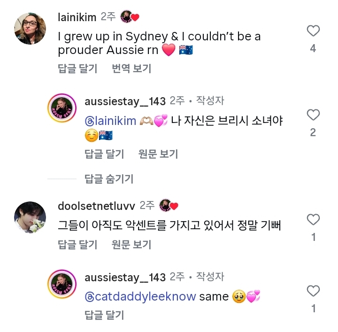The image size is (338, 332).
Task: Open Threads icon mention of lainikim
Action: [x=89, y=121]
